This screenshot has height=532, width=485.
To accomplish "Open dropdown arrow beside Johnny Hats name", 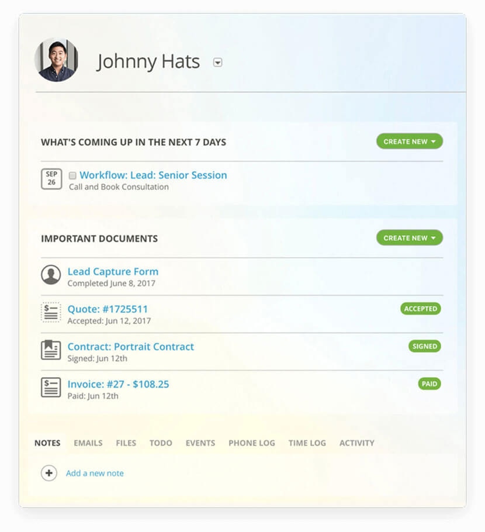I will point(217,63).
